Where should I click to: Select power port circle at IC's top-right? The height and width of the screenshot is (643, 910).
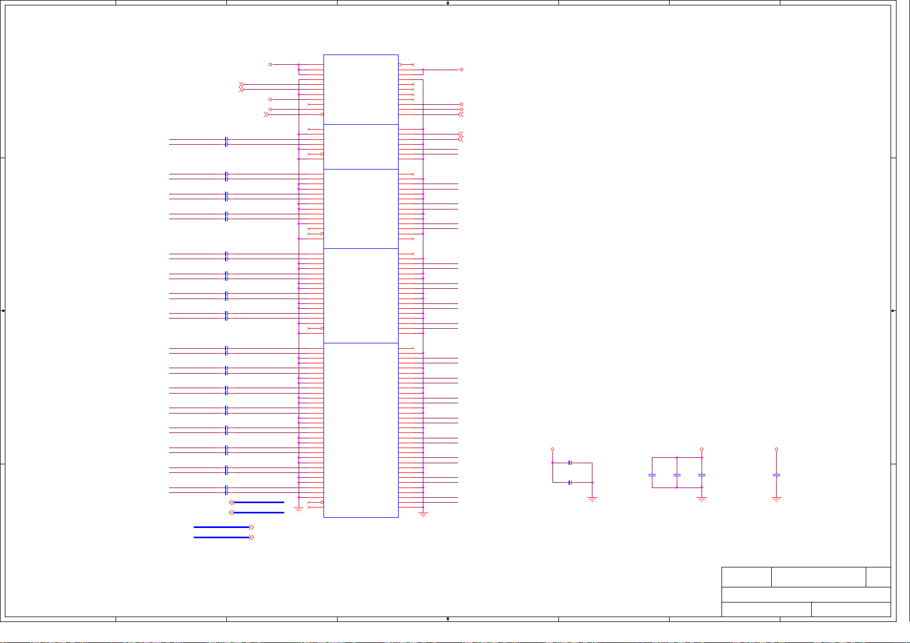[x=461, y=70]
